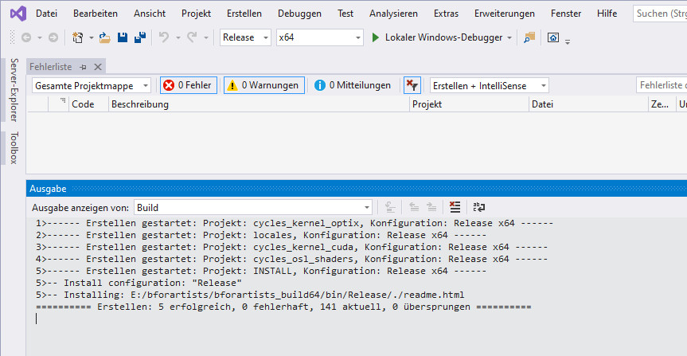Click the green start debugging arrow
The image size is (687, 356).
tap(376, 37)
